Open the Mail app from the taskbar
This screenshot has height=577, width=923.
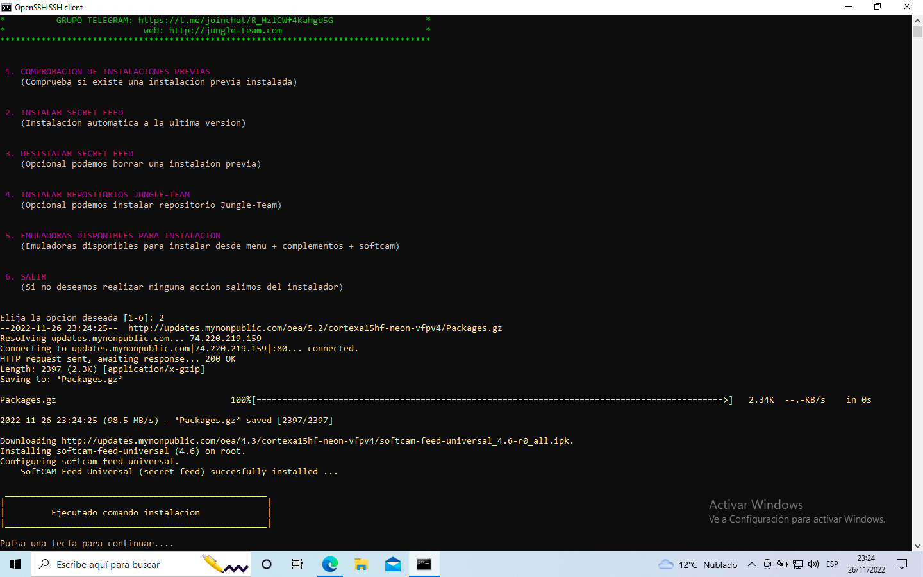(x=393, y=564)
